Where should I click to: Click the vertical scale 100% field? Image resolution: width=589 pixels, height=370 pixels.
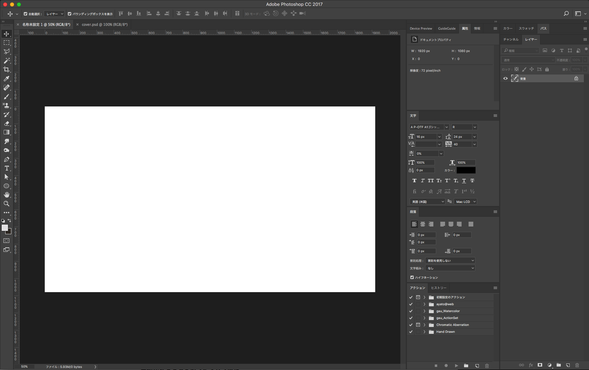pyautogui.click(x=425, y=163)
